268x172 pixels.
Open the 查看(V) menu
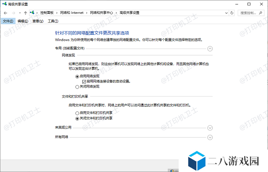(x=38, y=21)
